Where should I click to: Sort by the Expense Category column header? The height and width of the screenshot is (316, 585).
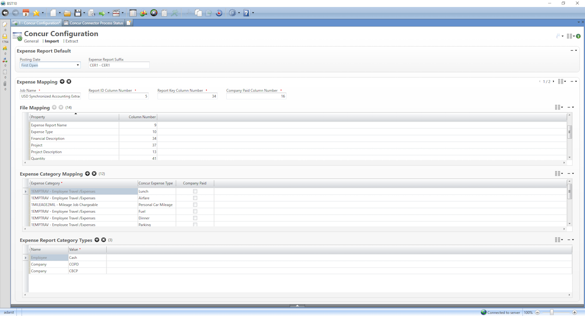tap(83, 183)
